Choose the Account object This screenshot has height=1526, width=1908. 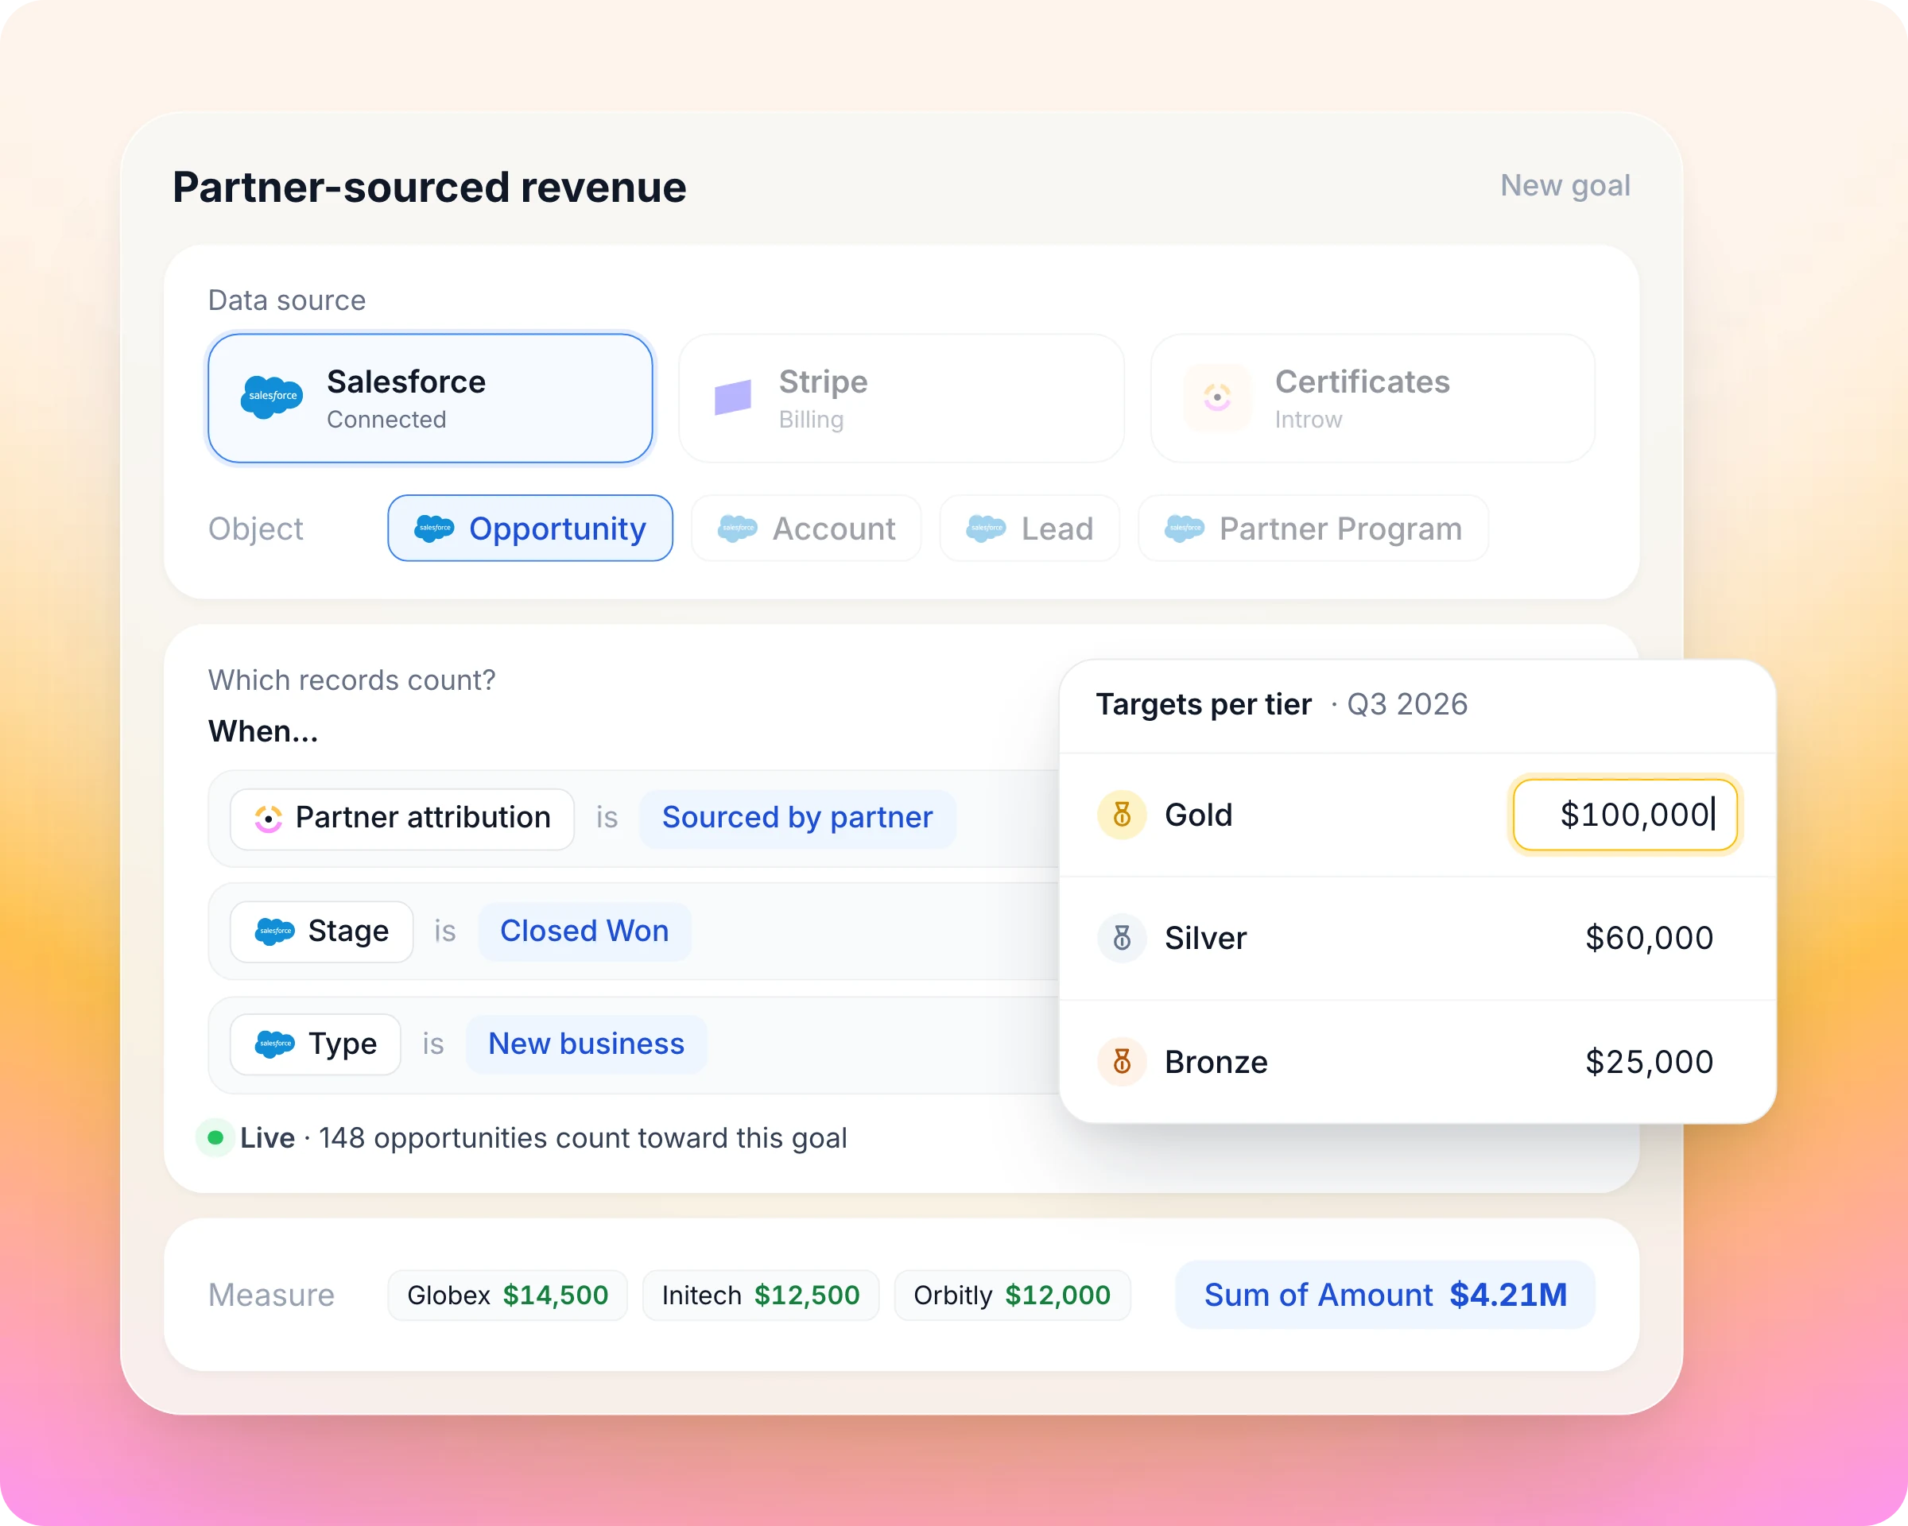click(806, 528)
